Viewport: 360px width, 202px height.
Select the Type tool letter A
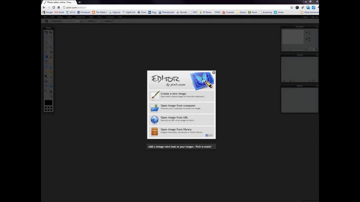[x=51, y=91]
